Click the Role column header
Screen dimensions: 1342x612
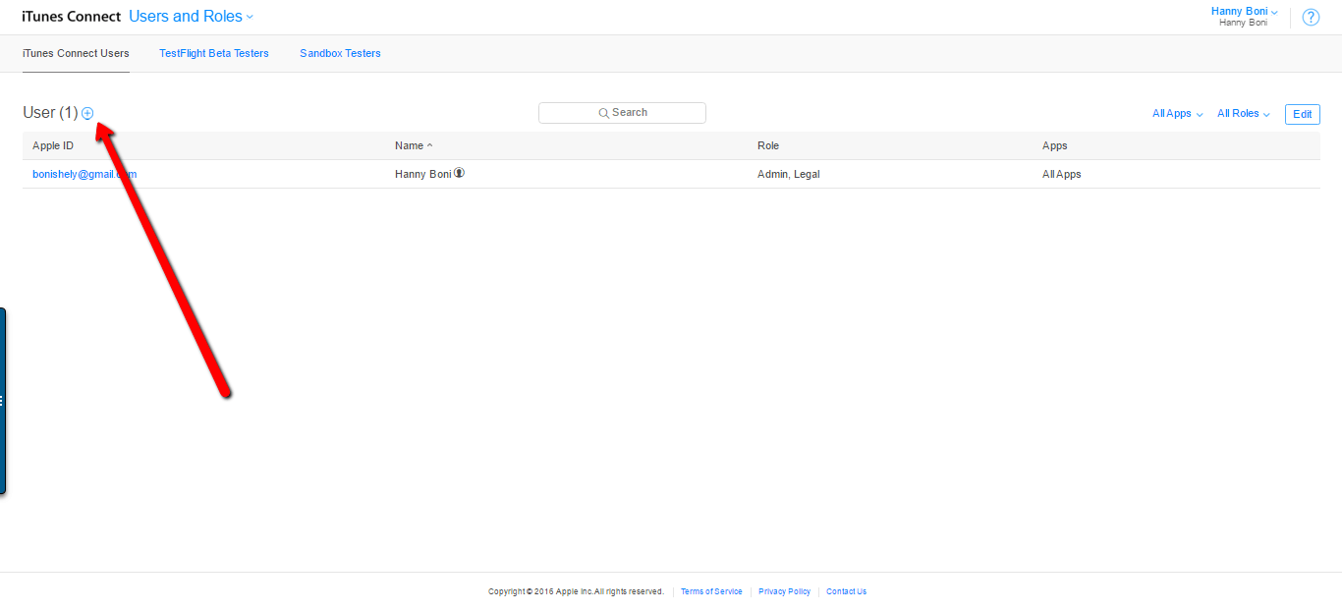[x=768, y=145]
